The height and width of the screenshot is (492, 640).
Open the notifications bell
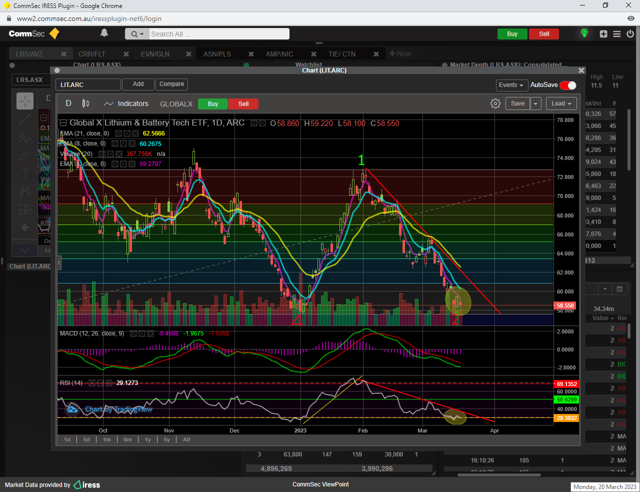click(x=104, y=33)
